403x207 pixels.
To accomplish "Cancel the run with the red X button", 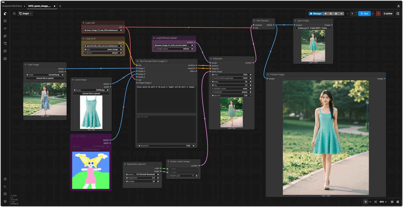I will 378,14.
